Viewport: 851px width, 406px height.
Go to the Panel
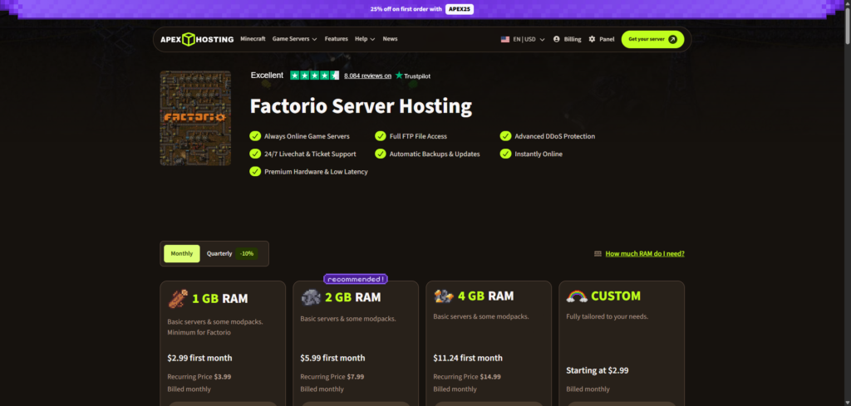coord(602,39)
